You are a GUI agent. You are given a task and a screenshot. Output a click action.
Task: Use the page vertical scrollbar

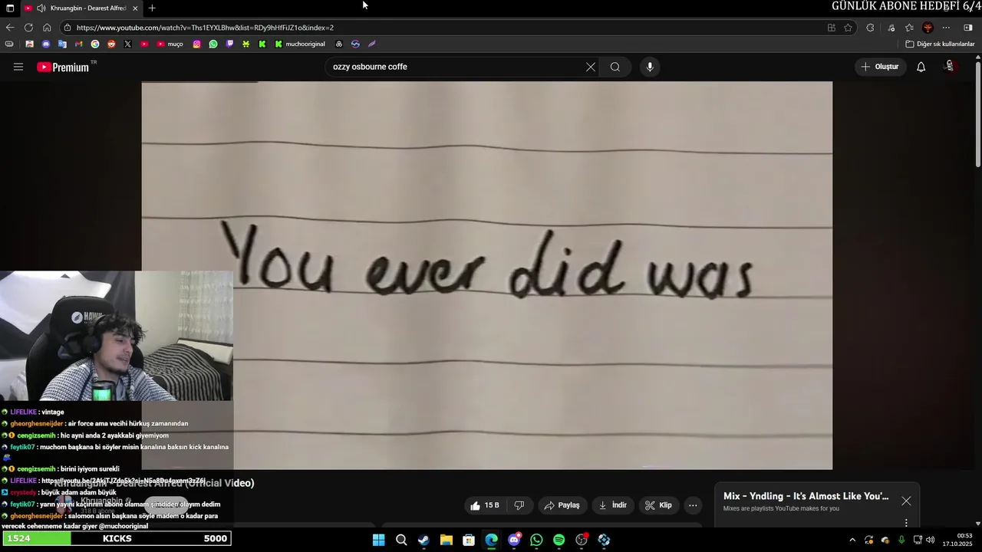pos(978,115)
